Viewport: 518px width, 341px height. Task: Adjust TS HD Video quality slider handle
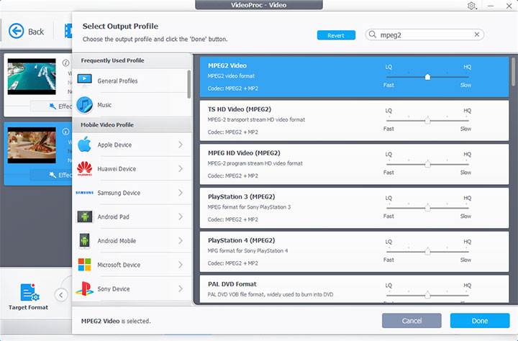[427, 120]
